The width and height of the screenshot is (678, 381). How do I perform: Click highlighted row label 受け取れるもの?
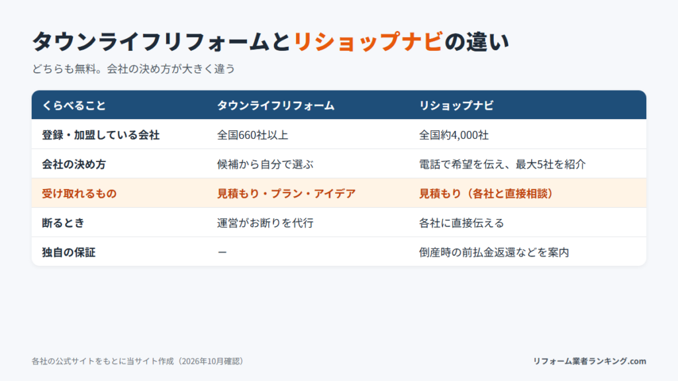pyautogui.click(x=79, y=194)
